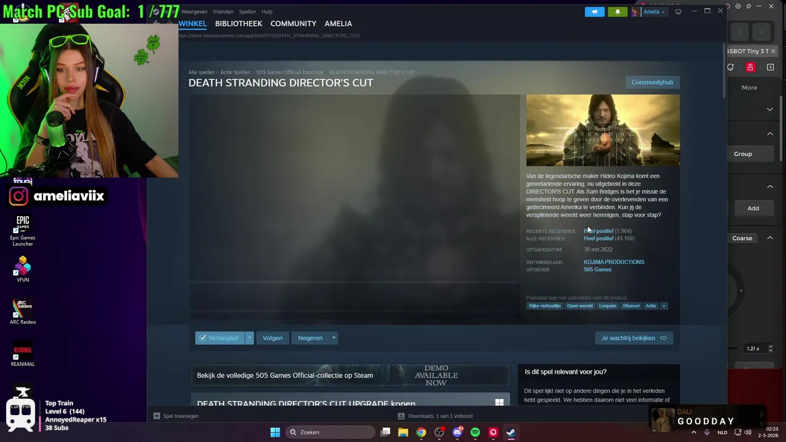The width and height of the screenshot is (786, 442).
Task: Open KOJIMA PRODUCTIONS developer page
Action: [614, 262]
